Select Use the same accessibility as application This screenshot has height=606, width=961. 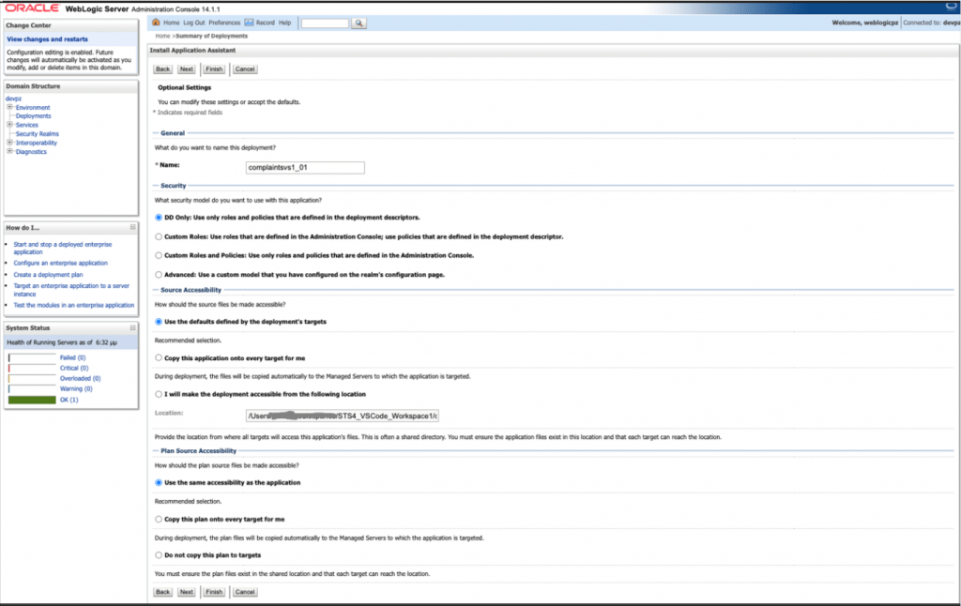pos(159,483)
